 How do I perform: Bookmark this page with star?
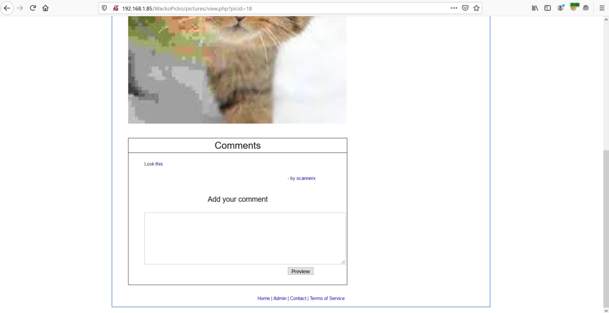(x=477, y=8)
